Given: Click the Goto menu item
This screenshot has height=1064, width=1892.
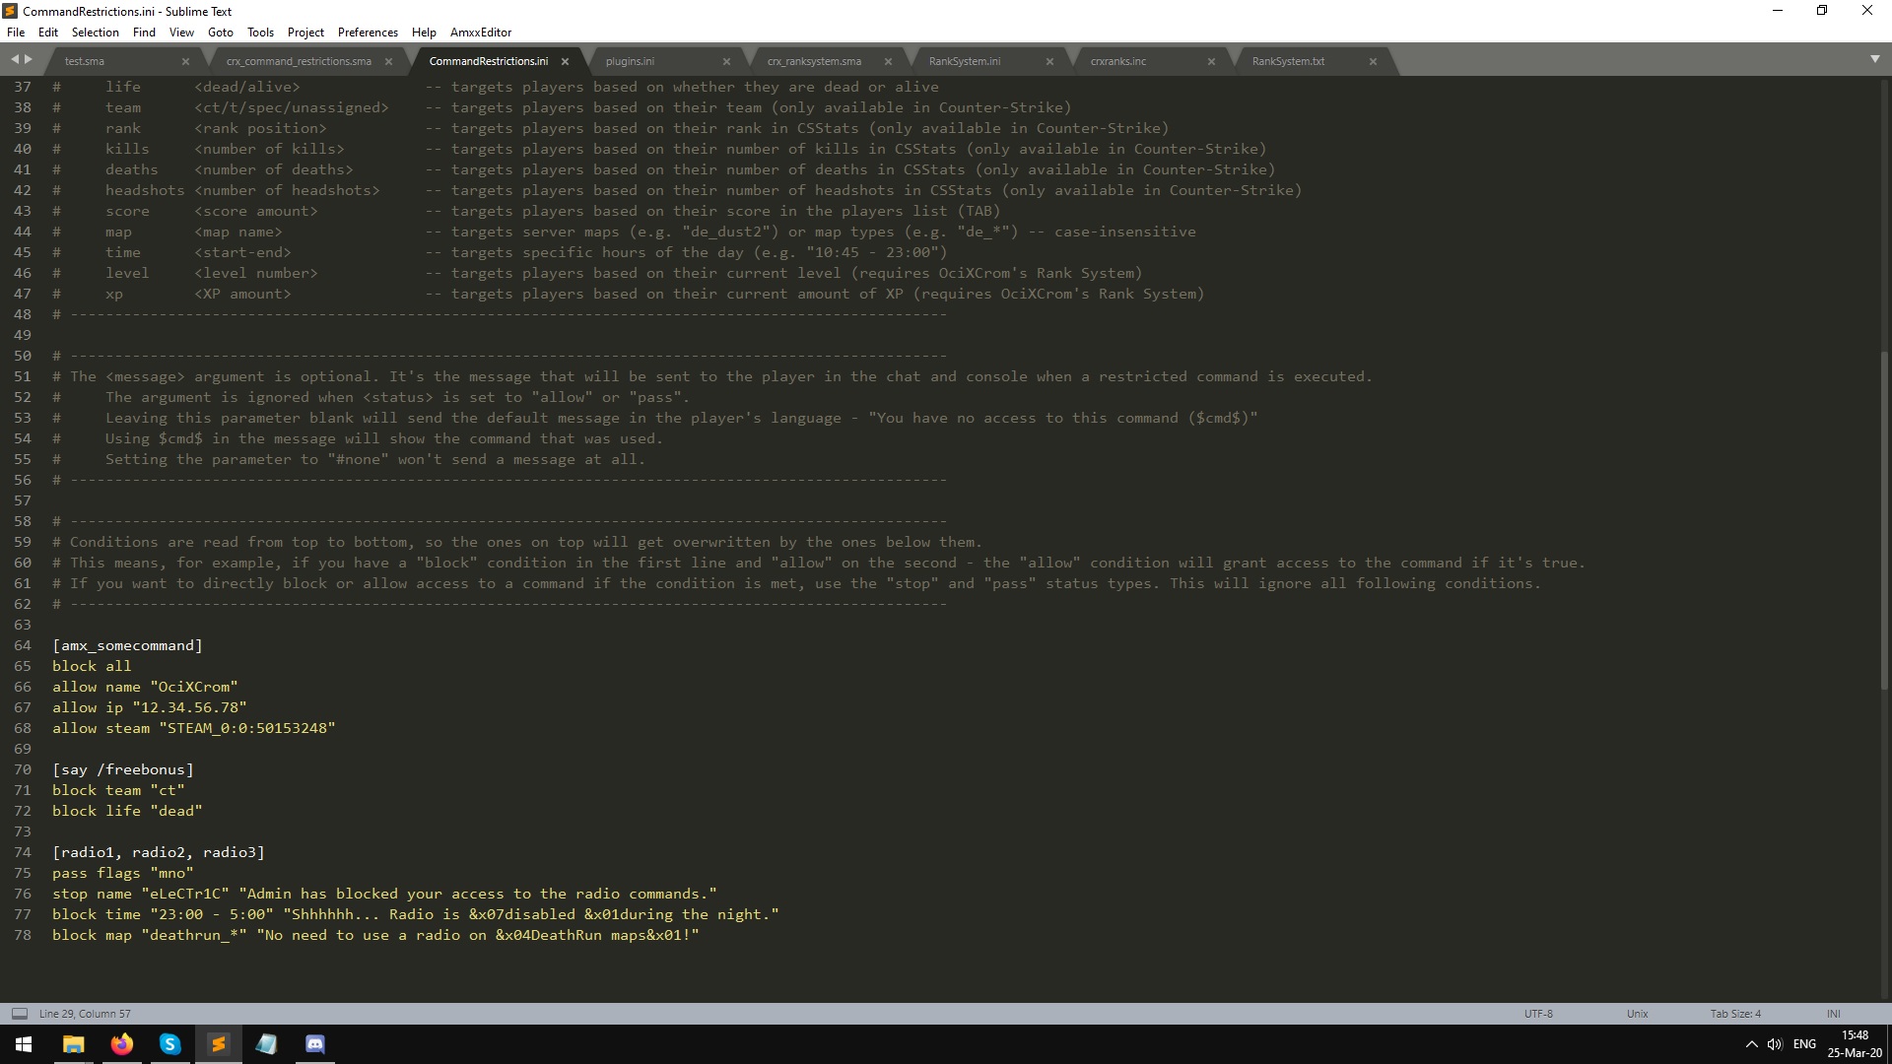Looking at the screenshot, I should point(220,32).
